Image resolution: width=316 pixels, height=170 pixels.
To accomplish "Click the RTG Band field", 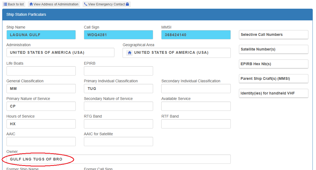I will click(x=118, y=124).
